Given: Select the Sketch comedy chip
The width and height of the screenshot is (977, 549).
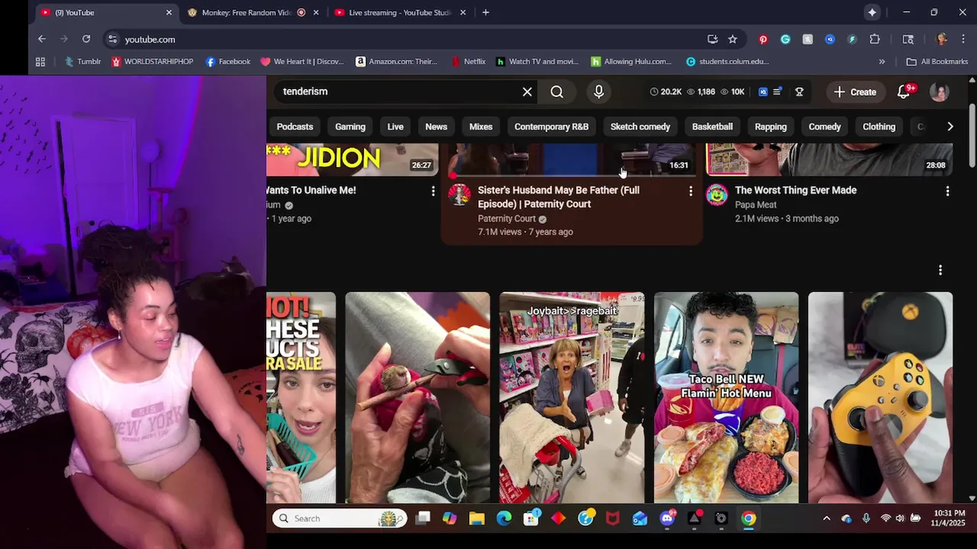Looking at the screenshot, I should (x=640, y=127).
